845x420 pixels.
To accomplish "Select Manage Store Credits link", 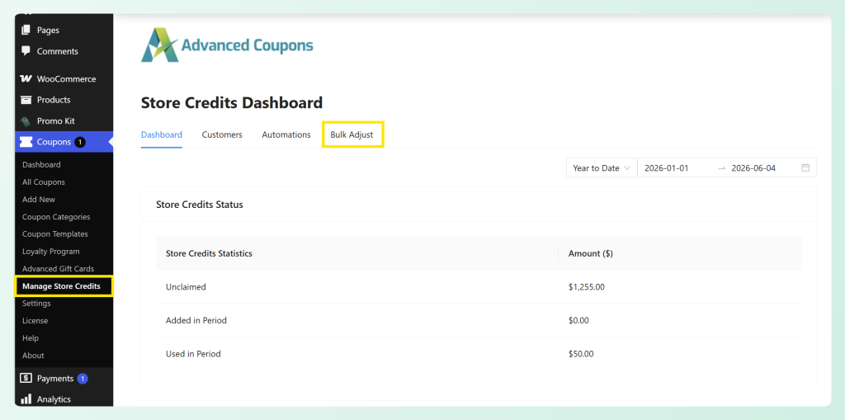I will [61, 286].
